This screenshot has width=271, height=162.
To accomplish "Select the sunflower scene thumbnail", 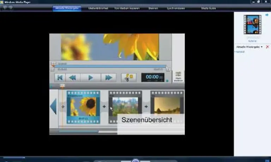I will (x=83, y=107).
